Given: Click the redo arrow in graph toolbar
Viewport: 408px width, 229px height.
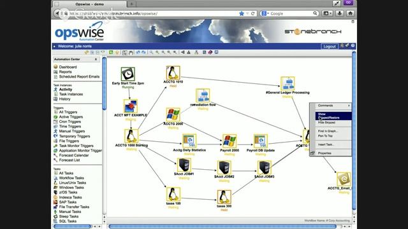Looking at the screenshot, I should pyautogui.click(x=143, y=52).
